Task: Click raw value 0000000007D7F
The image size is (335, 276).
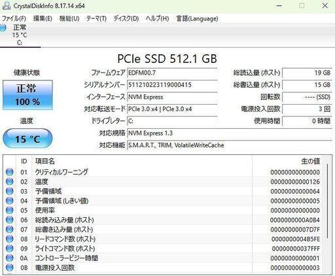Action: coord(295,230)
